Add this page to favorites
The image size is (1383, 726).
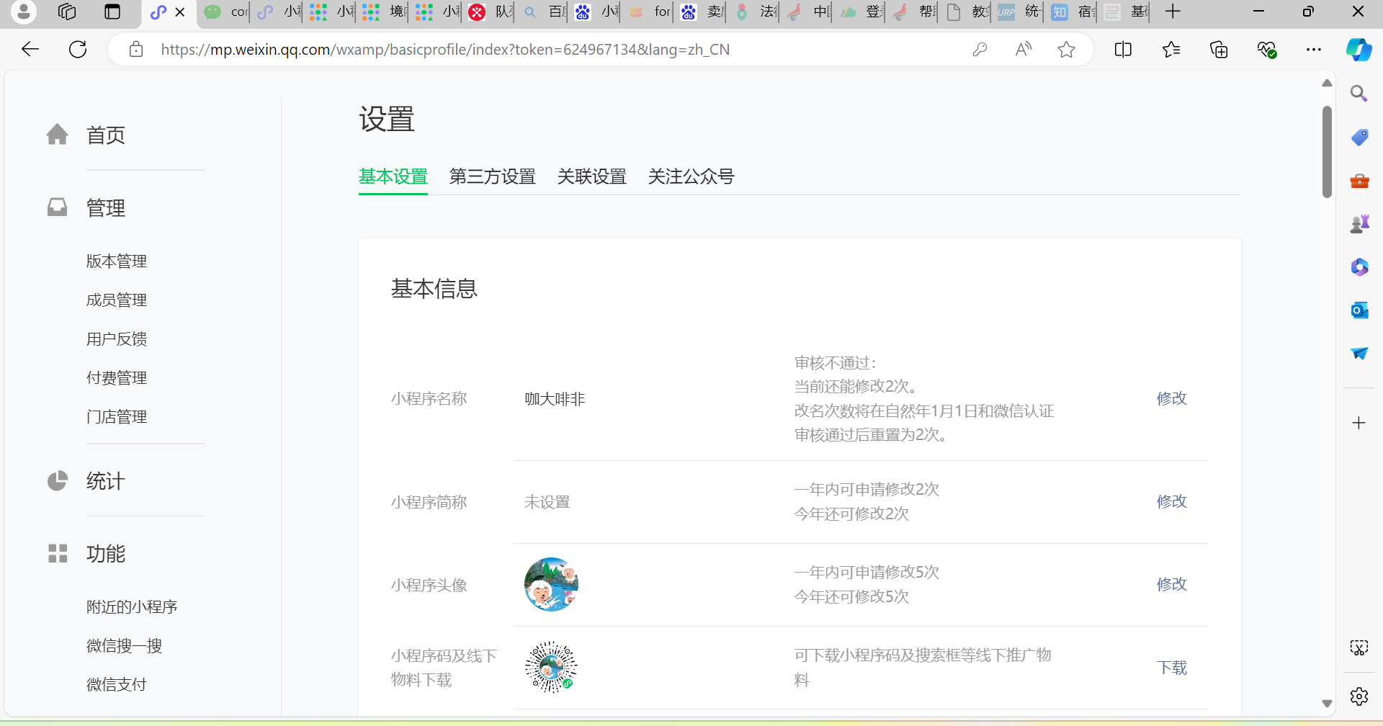pyautogui.click(x=1067, y=49)
